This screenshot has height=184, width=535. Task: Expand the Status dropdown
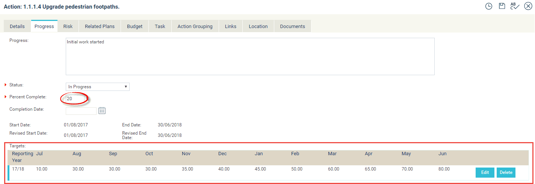pos(98,87)
